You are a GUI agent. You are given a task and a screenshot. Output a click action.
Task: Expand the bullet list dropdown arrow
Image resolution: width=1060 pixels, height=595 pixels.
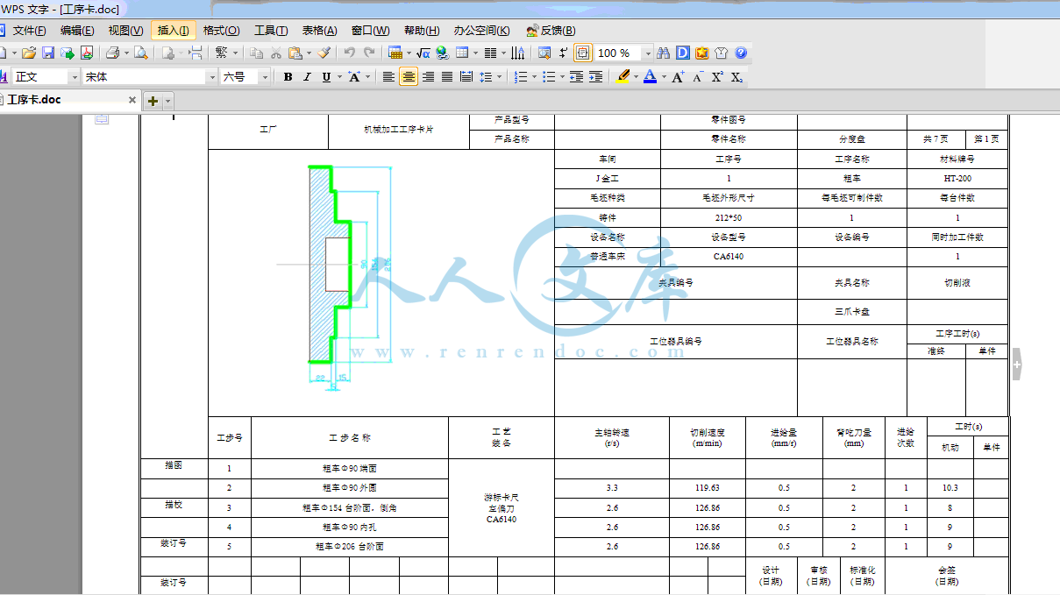562,77
